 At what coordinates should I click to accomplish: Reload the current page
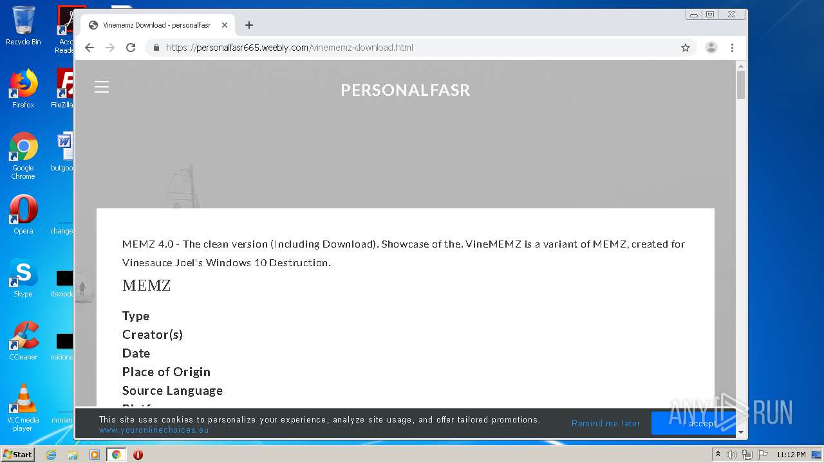(131, 48)
